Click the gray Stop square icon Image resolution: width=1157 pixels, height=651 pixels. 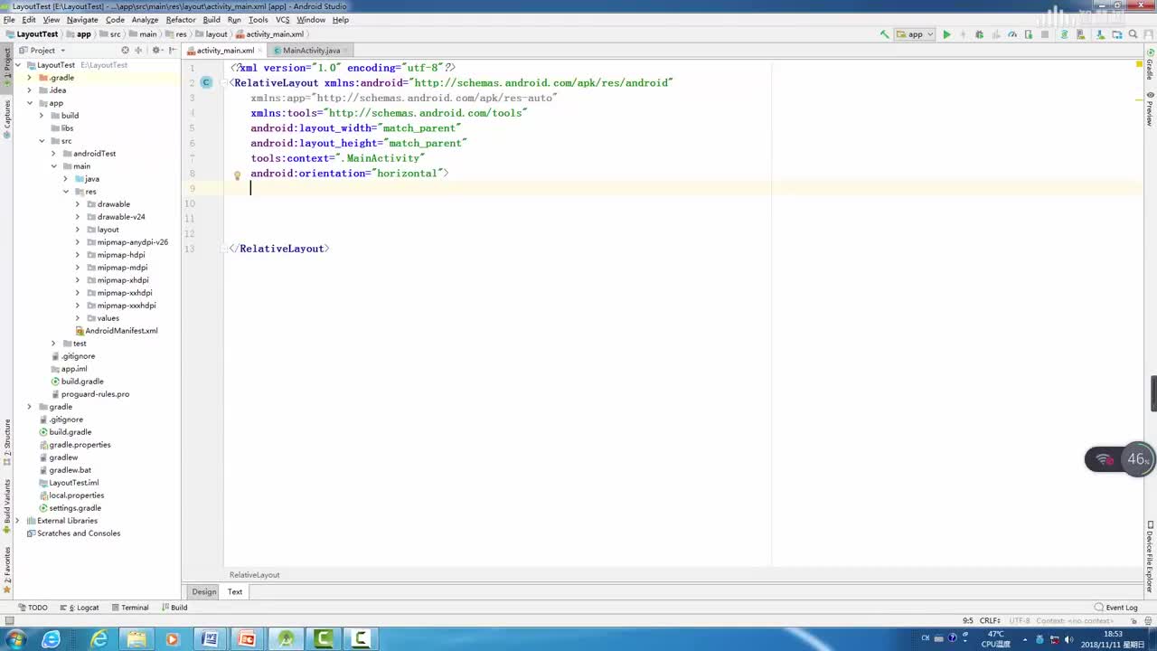(x=1045, y=34)
